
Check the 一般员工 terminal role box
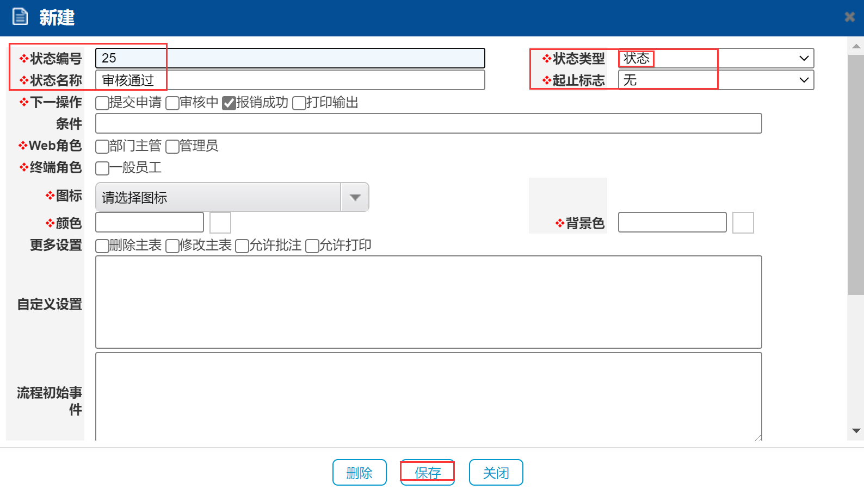[x=102, y=168]
